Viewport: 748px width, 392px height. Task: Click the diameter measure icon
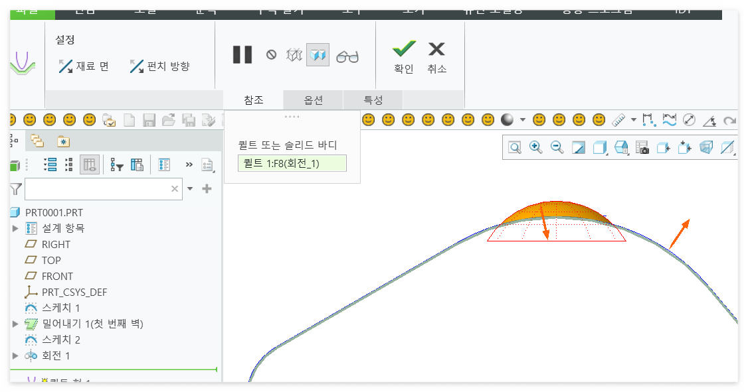pyautogui.click(x=689, y=120)
